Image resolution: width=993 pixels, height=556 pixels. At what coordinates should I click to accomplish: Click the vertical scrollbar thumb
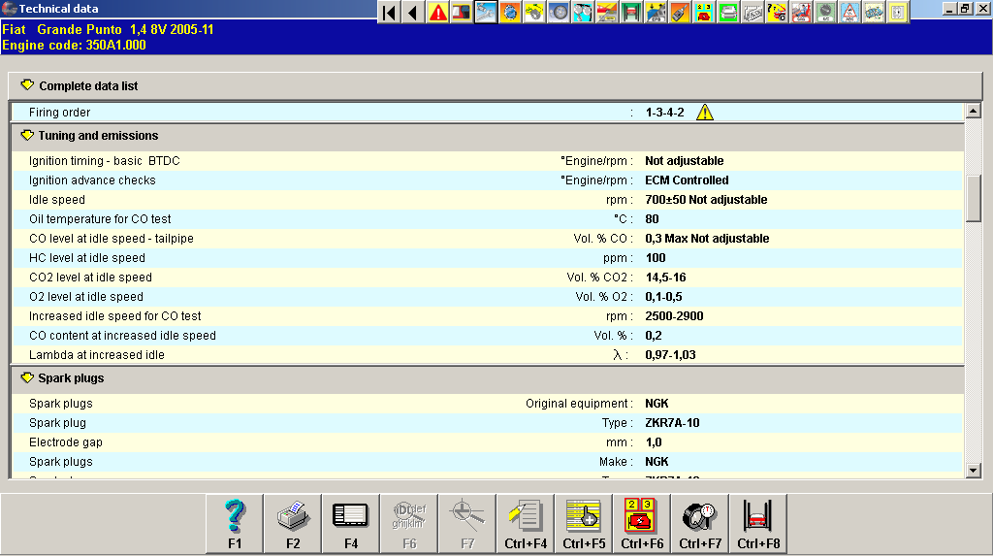click(x=974, y=198)
